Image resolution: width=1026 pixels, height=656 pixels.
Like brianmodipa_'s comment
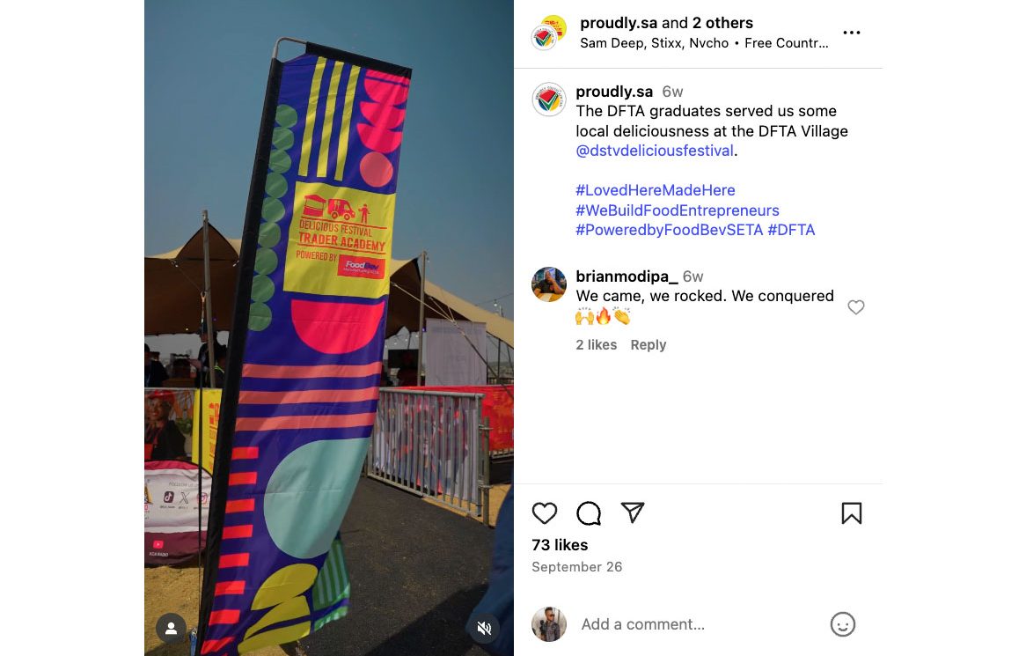[856, 307]
